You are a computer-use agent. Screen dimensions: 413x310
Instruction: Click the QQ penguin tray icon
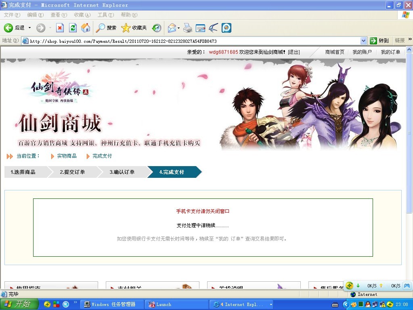coord(368,304)
